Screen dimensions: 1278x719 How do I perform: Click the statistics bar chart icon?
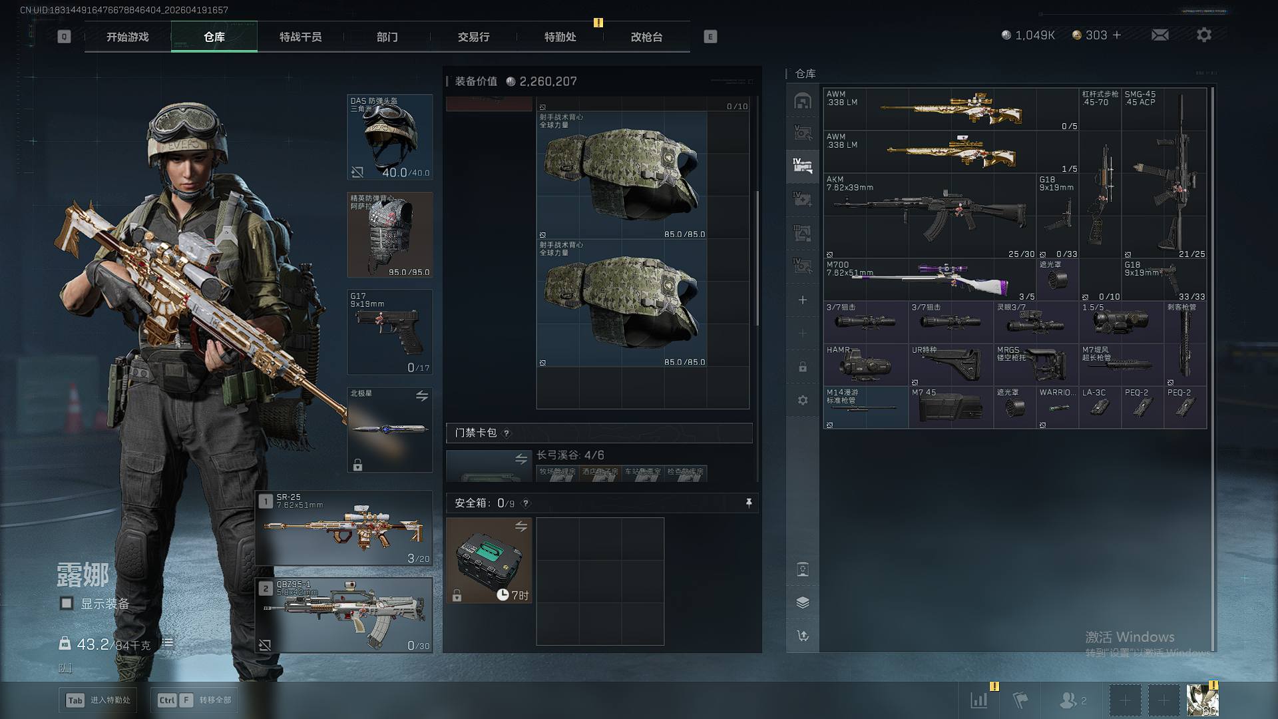coord(979,700)
